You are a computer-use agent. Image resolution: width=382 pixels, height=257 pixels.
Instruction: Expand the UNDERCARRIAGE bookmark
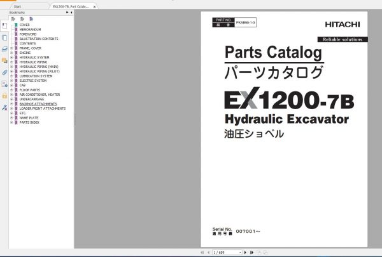click(11, 99)
